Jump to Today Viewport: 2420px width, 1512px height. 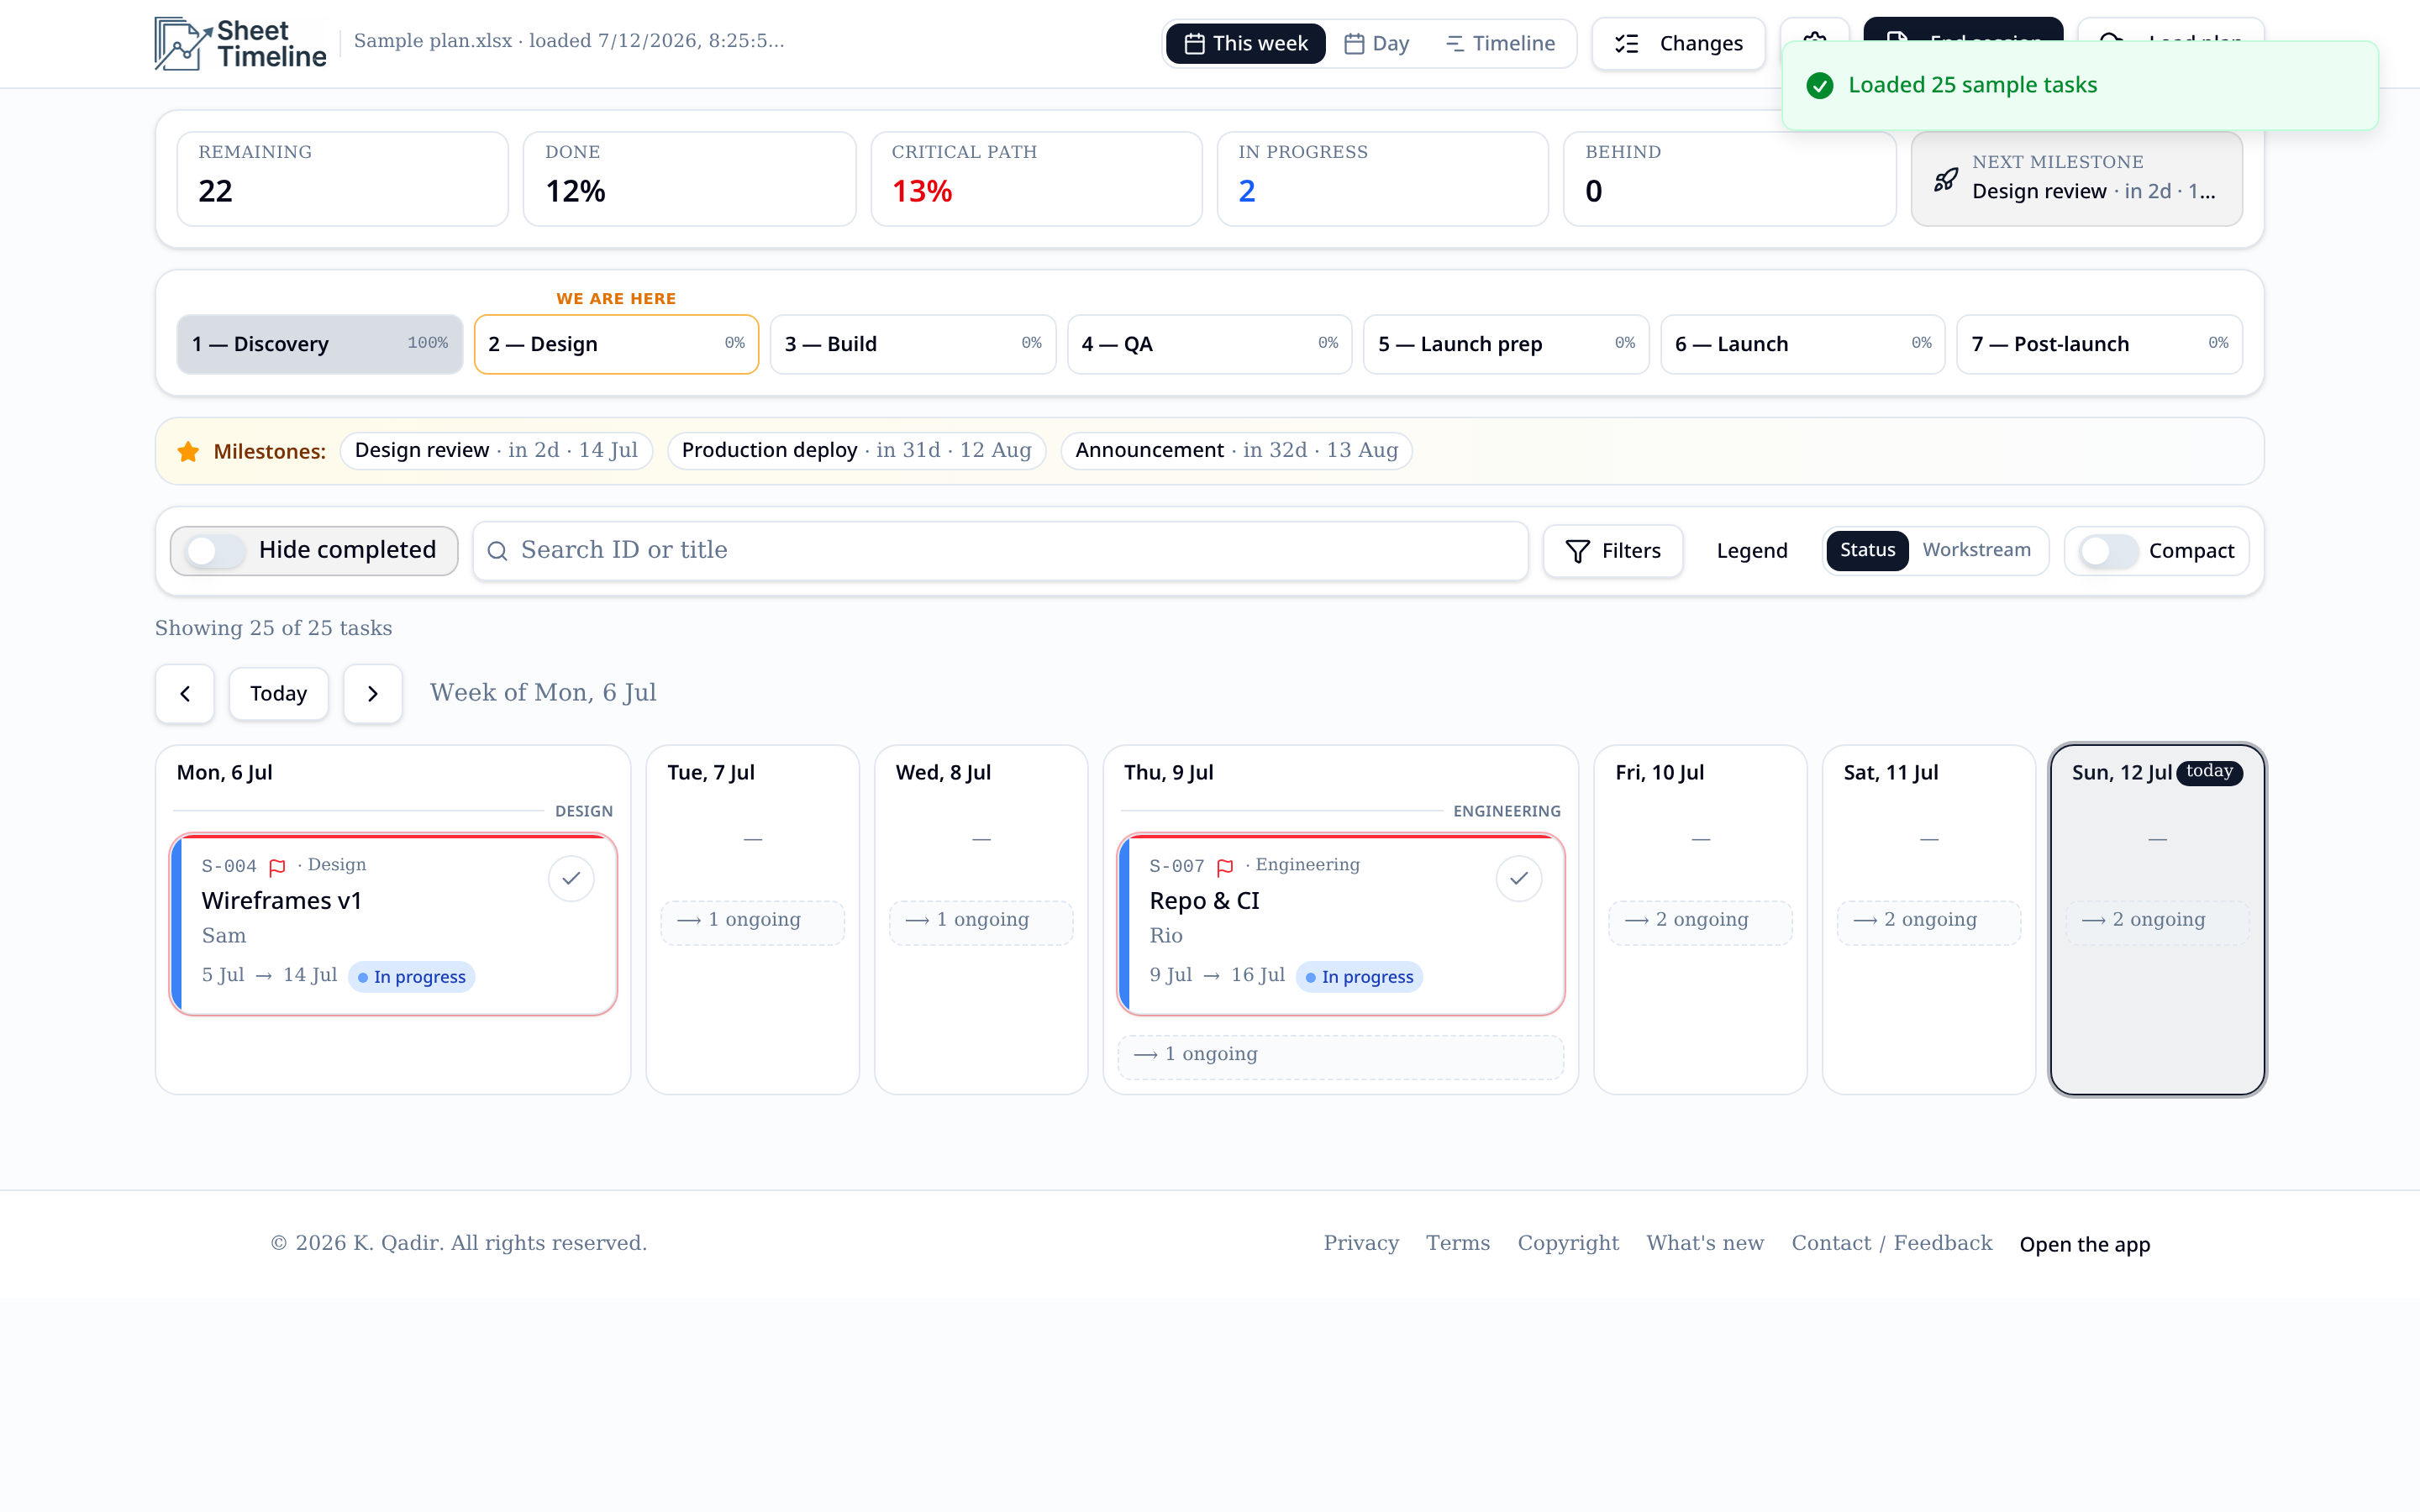tap(278, 693)
